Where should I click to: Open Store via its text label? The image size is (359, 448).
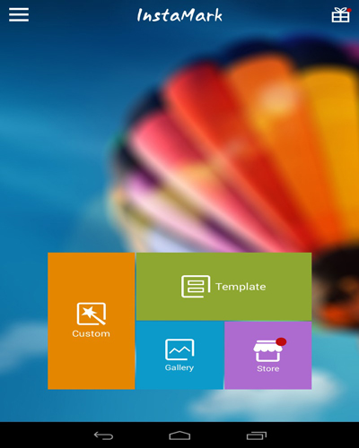(268, 368)
